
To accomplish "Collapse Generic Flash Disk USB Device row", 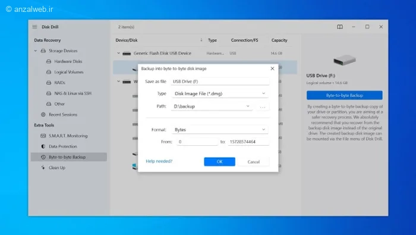I will 118,53.
